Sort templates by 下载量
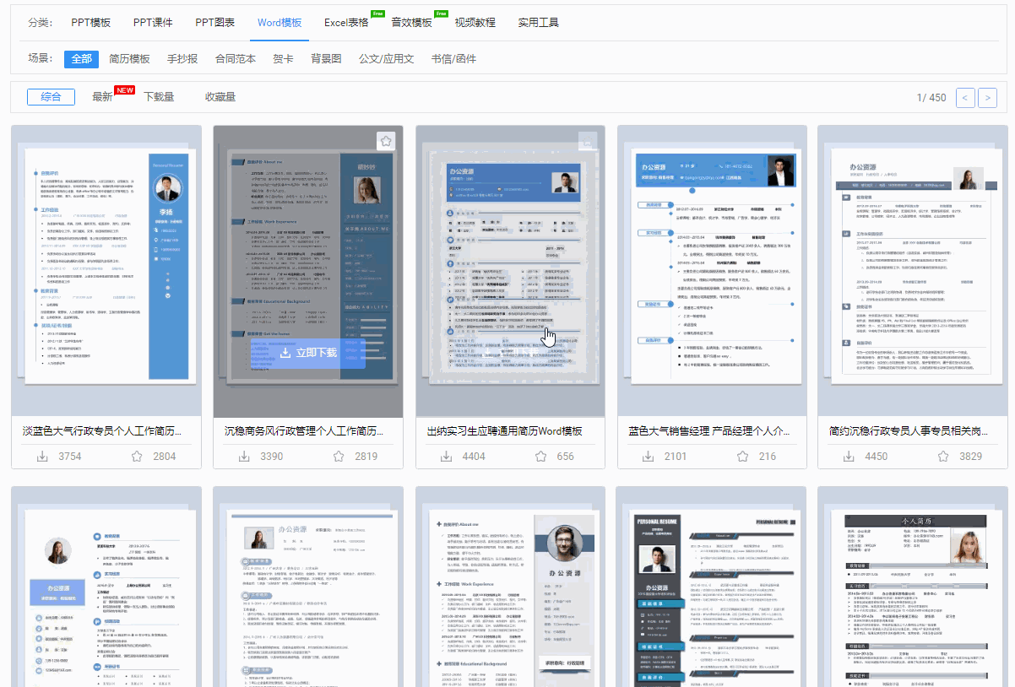1015x687 pixels. (x=160, y=96)
